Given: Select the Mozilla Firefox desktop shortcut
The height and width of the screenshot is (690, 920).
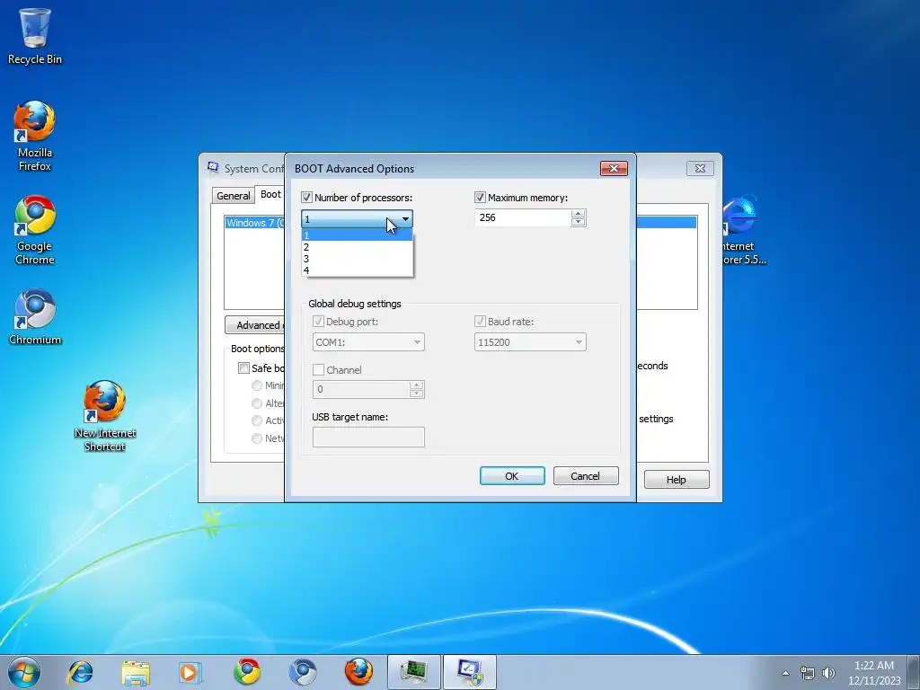Looking at the screenshot, I should pos(35,136).
